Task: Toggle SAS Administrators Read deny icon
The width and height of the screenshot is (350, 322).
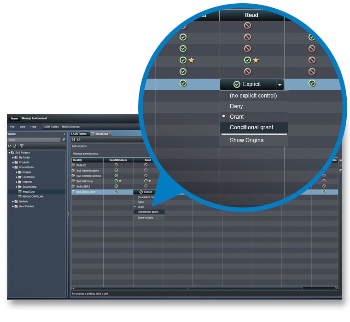Action: [146, 170]
